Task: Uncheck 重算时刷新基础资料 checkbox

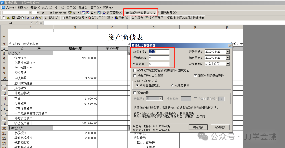Action: 196,76
